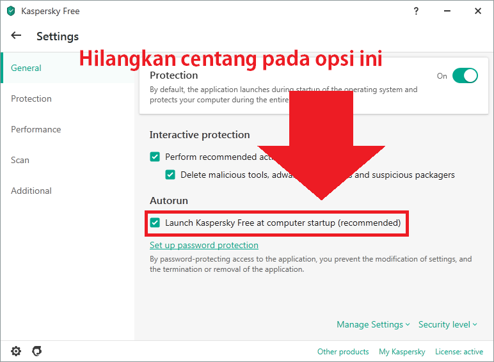
Task: Select the General settings tab
Action: point(67,68)
